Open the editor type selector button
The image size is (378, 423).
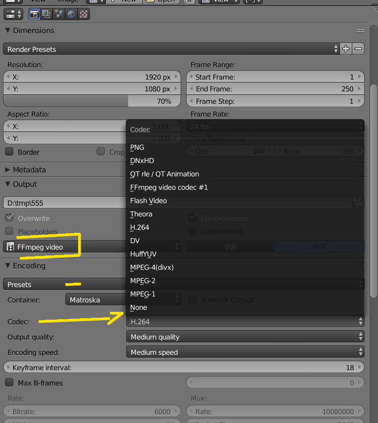(13, 14)
